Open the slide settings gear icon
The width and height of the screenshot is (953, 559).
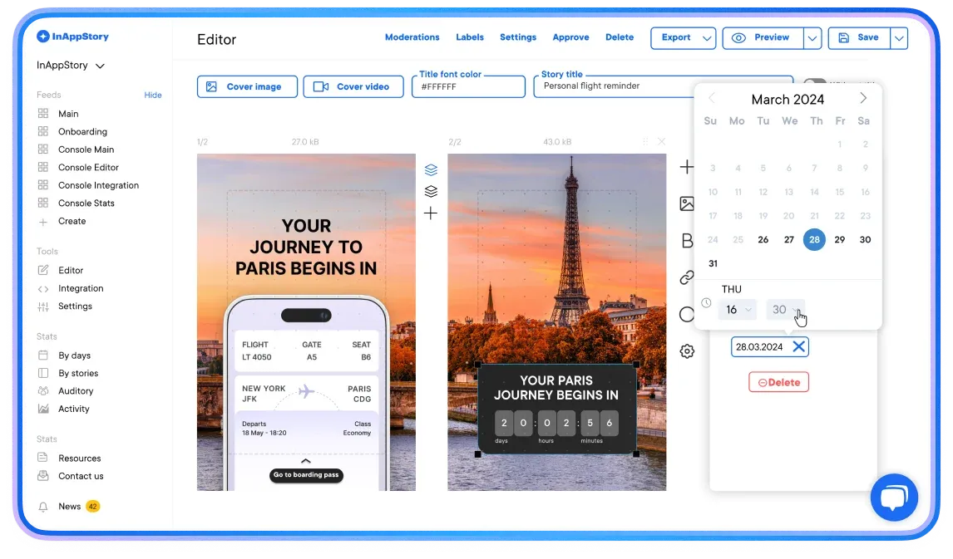687,351
